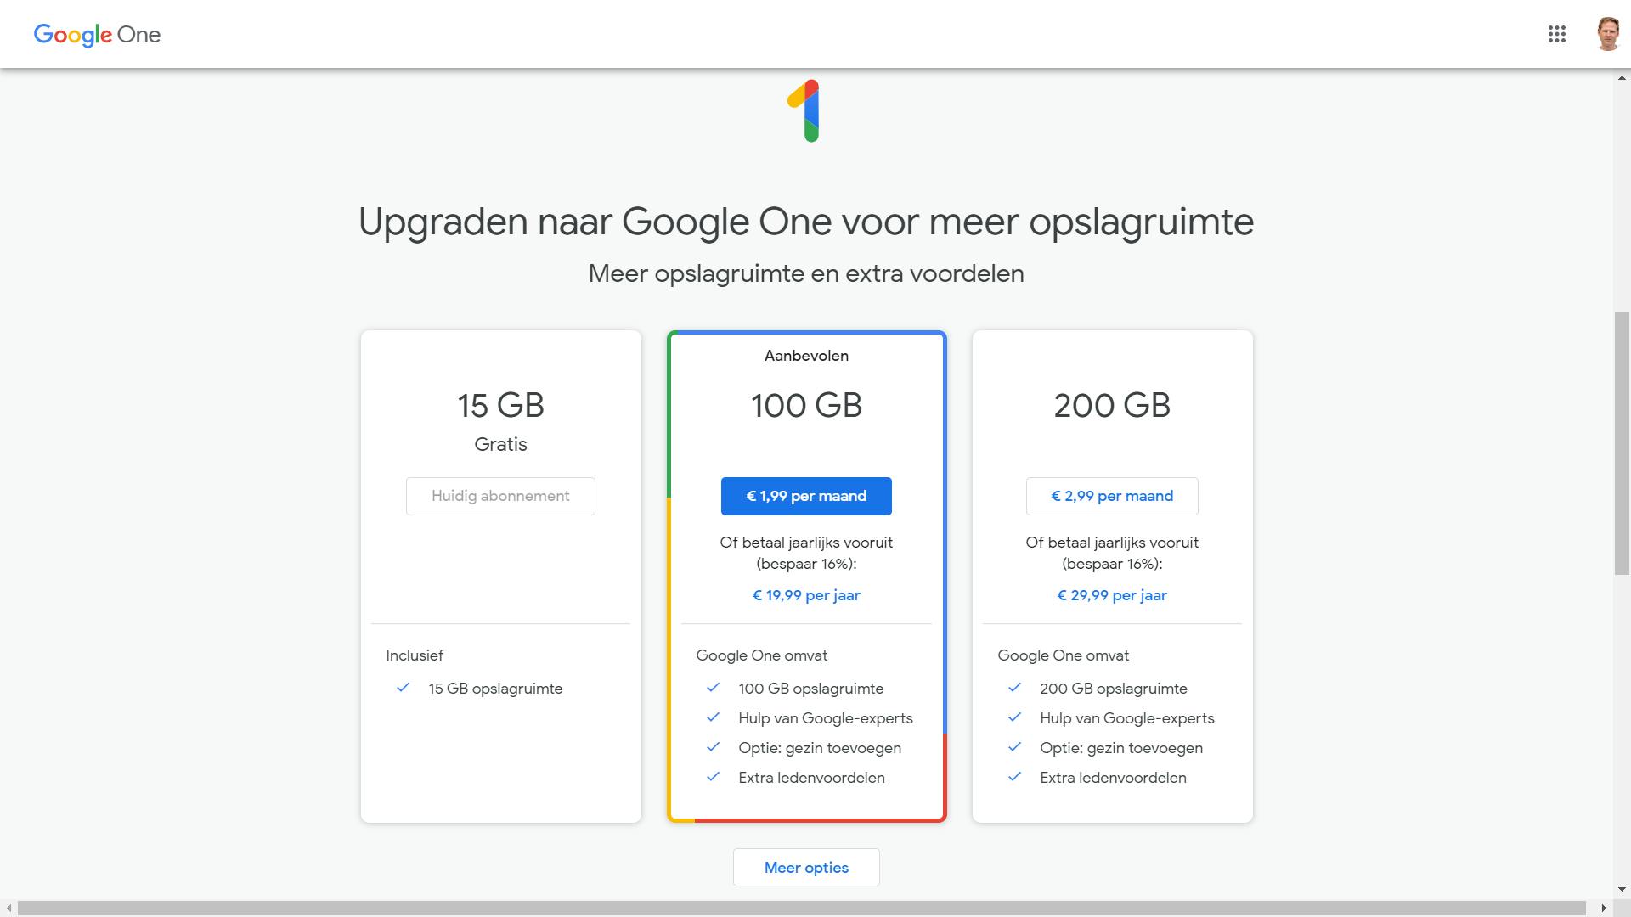Click the € 19,99 per jaar link
This screenshot has height=917, width=1631.
tap(805, 595)
